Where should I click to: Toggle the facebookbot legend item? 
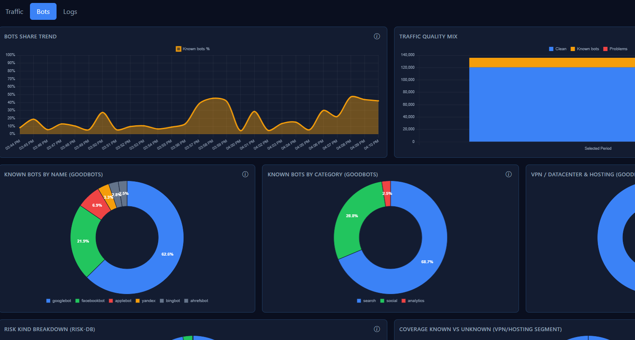(90, 300)
